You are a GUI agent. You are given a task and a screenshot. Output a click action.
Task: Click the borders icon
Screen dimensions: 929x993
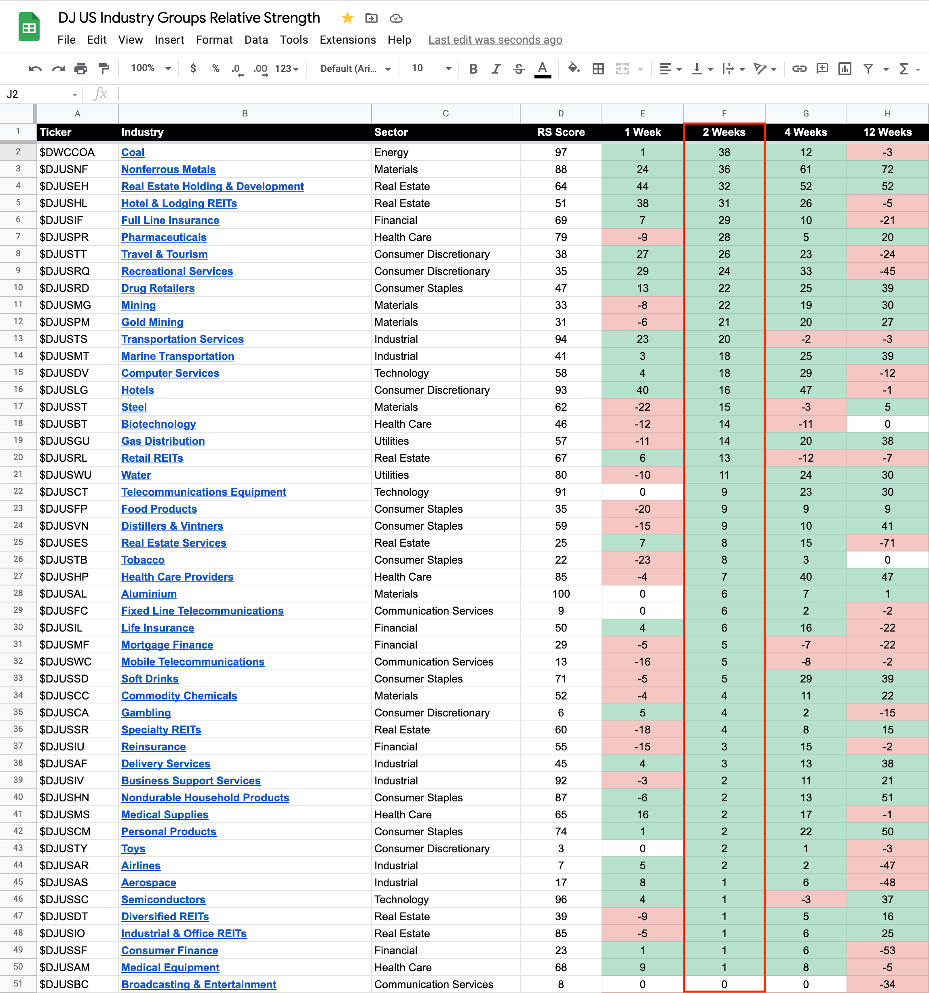point(598,69)
